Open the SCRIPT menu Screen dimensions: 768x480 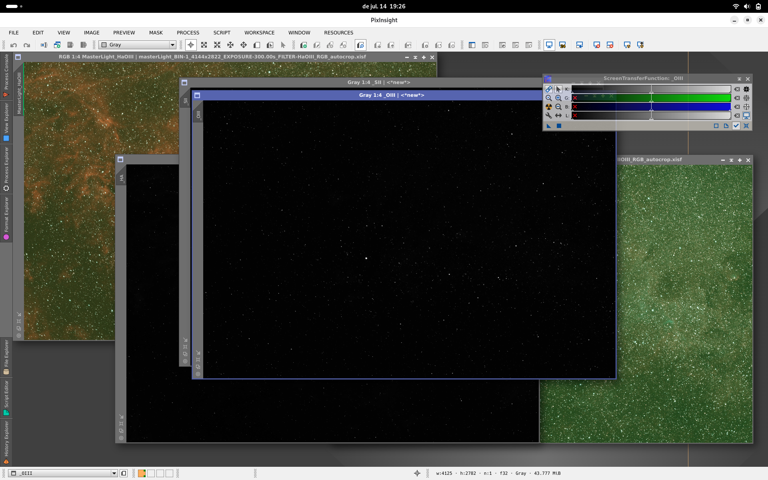[x=222, y=33]
